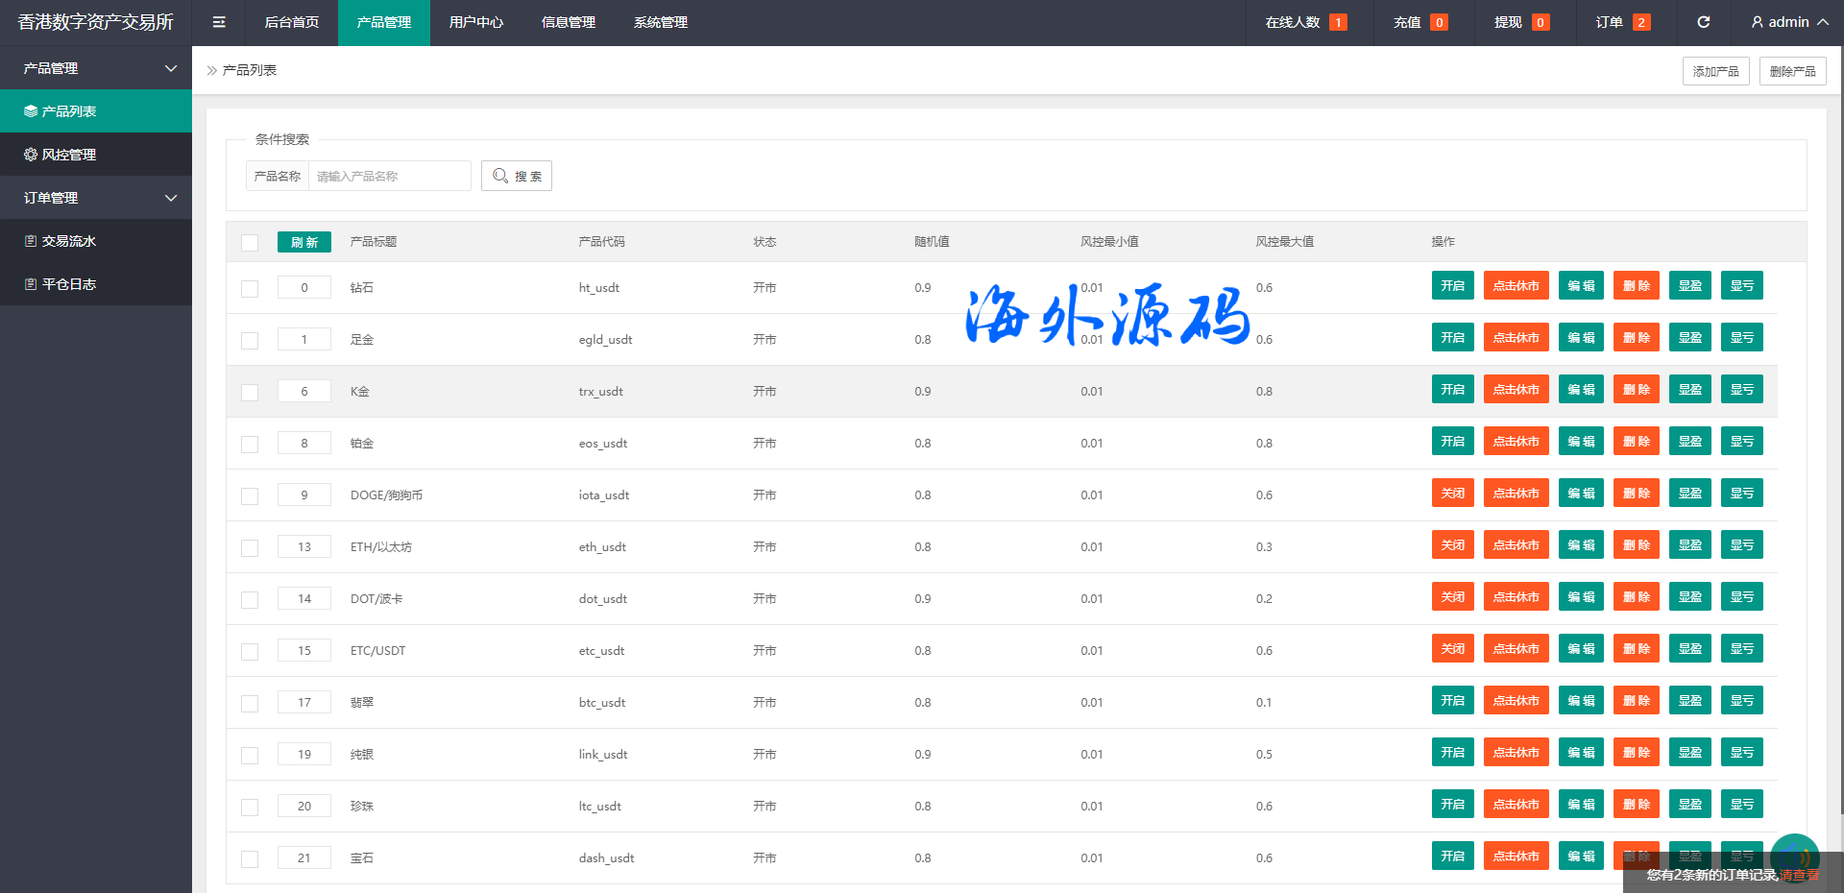
Task: Expand the 订单管理 sidebar chevron
Action: point(171,198)
